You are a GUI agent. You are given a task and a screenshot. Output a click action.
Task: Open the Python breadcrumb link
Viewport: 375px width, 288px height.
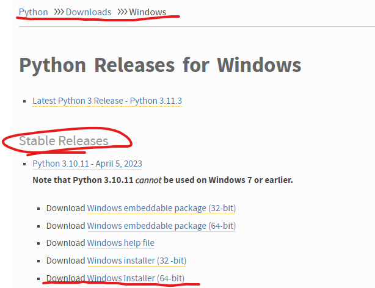pos(33,12)
